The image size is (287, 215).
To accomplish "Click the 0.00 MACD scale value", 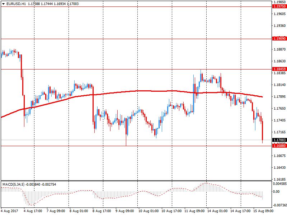I will [x=276, y=192].
